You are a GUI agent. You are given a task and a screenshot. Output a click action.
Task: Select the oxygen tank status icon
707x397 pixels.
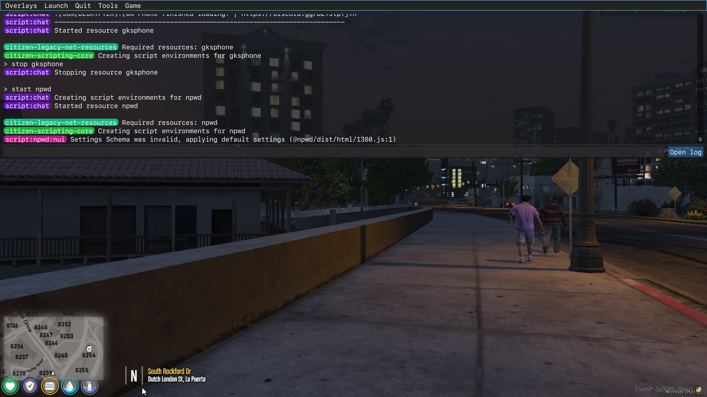tap(89, 386)
